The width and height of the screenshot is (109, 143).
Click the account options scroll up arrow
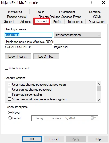[x=98, y=84]
